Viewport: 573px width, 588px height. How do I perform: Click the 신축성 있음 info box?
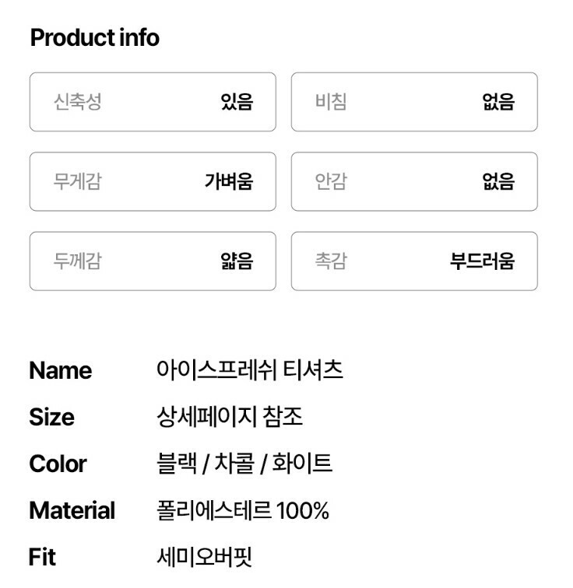pos(153,102)
